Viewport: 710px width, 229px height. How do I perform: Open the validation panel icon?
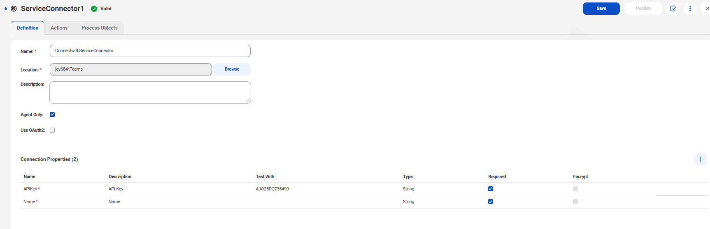tap(673, 9)
